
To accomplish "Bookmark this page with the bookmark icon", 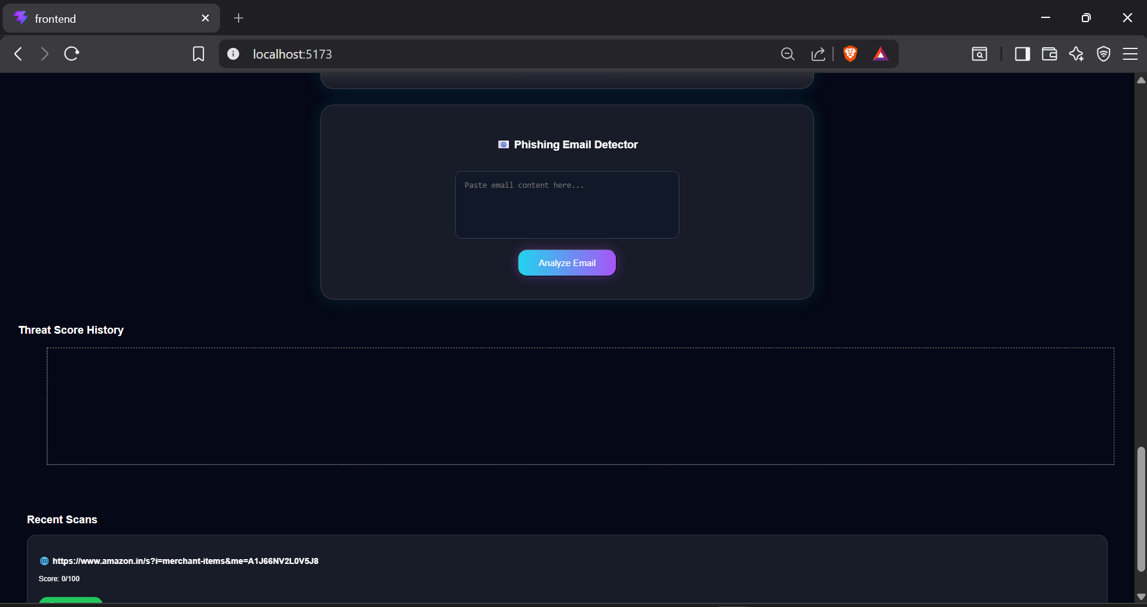I will [199, 54].
